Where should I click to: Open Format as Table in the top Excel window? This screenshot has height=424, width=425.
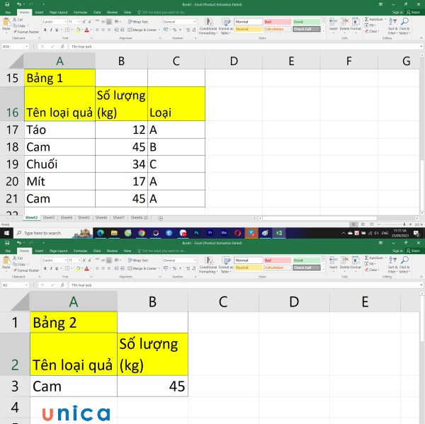[x=226, y=26]
